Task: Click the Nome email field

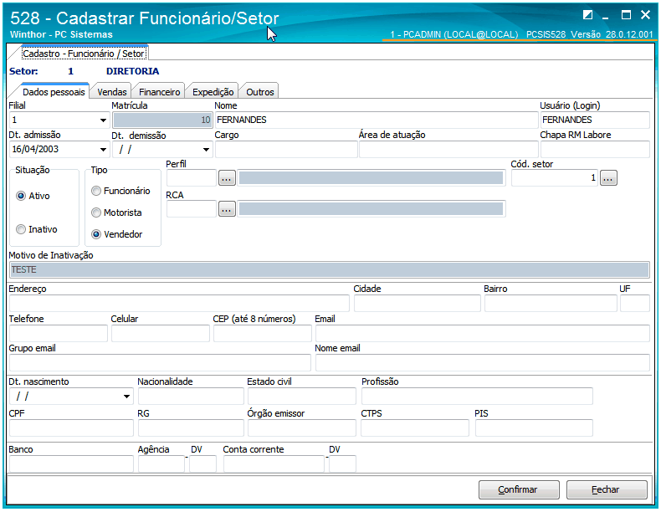Action: (482, 363)
